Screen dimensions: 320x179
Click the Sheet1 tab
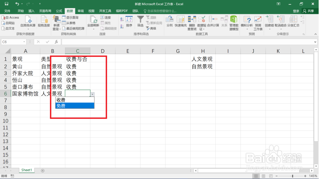[27, 170]
